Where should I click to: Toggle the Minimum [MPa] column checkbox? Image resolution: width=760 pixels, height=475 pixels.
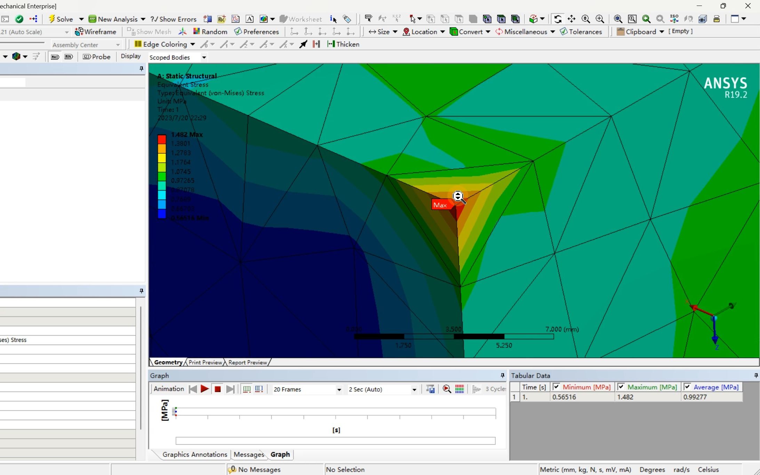coord(555,387)
